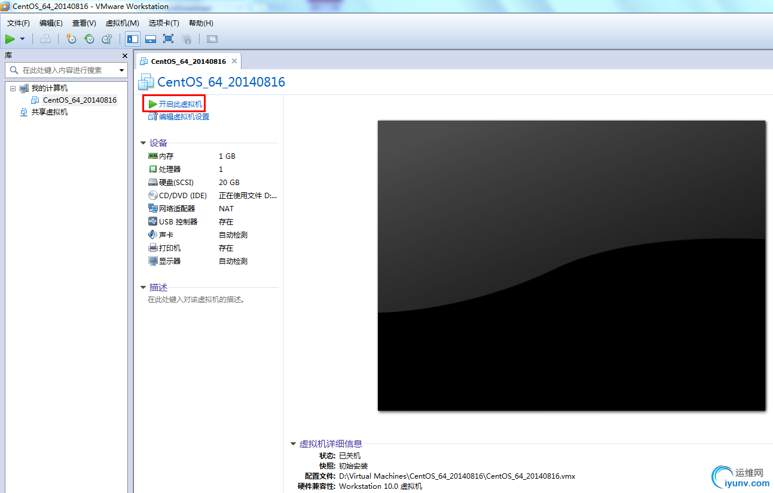Open the 虚拟机(M) menu

pos(122,23)
